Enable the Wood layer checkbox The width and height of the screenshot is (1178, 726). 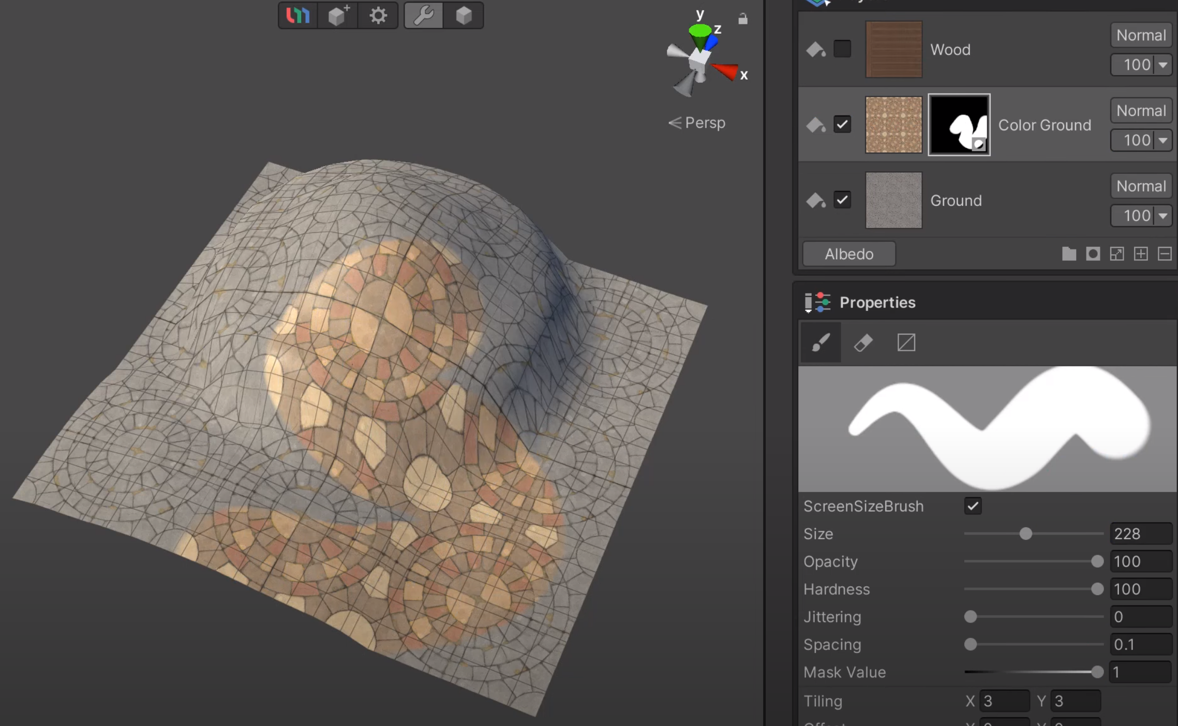click(842, 49)
